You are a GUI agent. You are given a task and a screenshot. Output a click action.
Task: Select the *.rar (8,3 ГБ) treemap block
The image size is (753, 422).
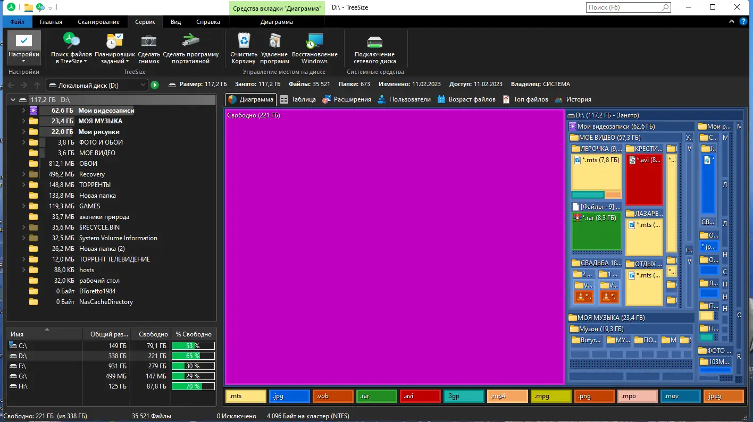(x=596, y=231)
